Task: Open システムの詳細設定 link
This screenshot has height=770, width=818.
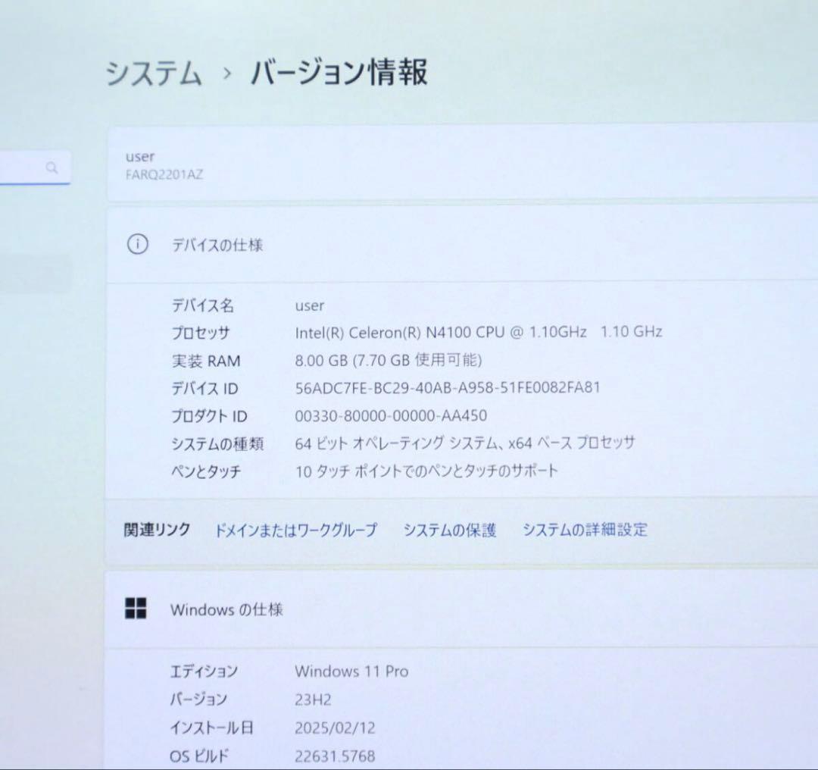Action: tap(585, 530)
